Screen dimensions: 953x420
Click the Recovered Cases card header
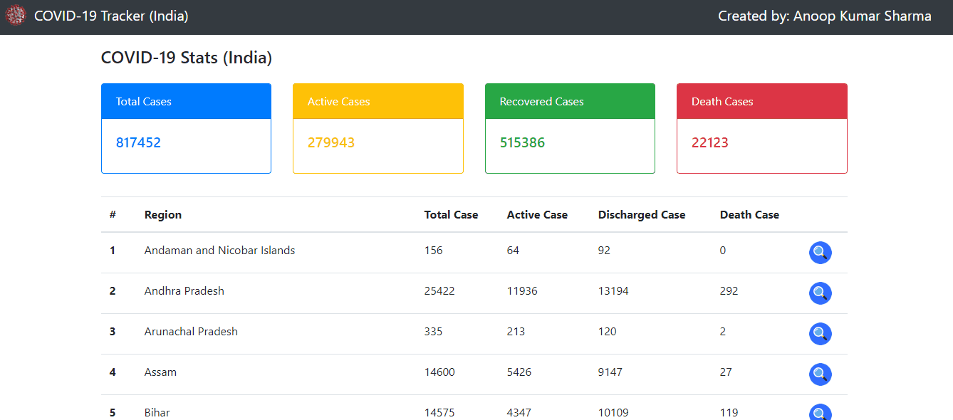pyautogui.click(x=570, y=101)
